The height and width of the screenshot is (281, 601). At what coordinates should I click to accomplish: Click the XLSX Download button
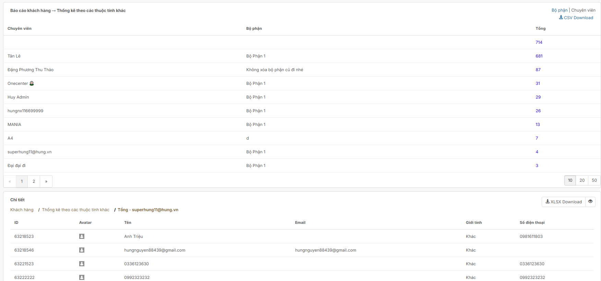tap(563, 202)
